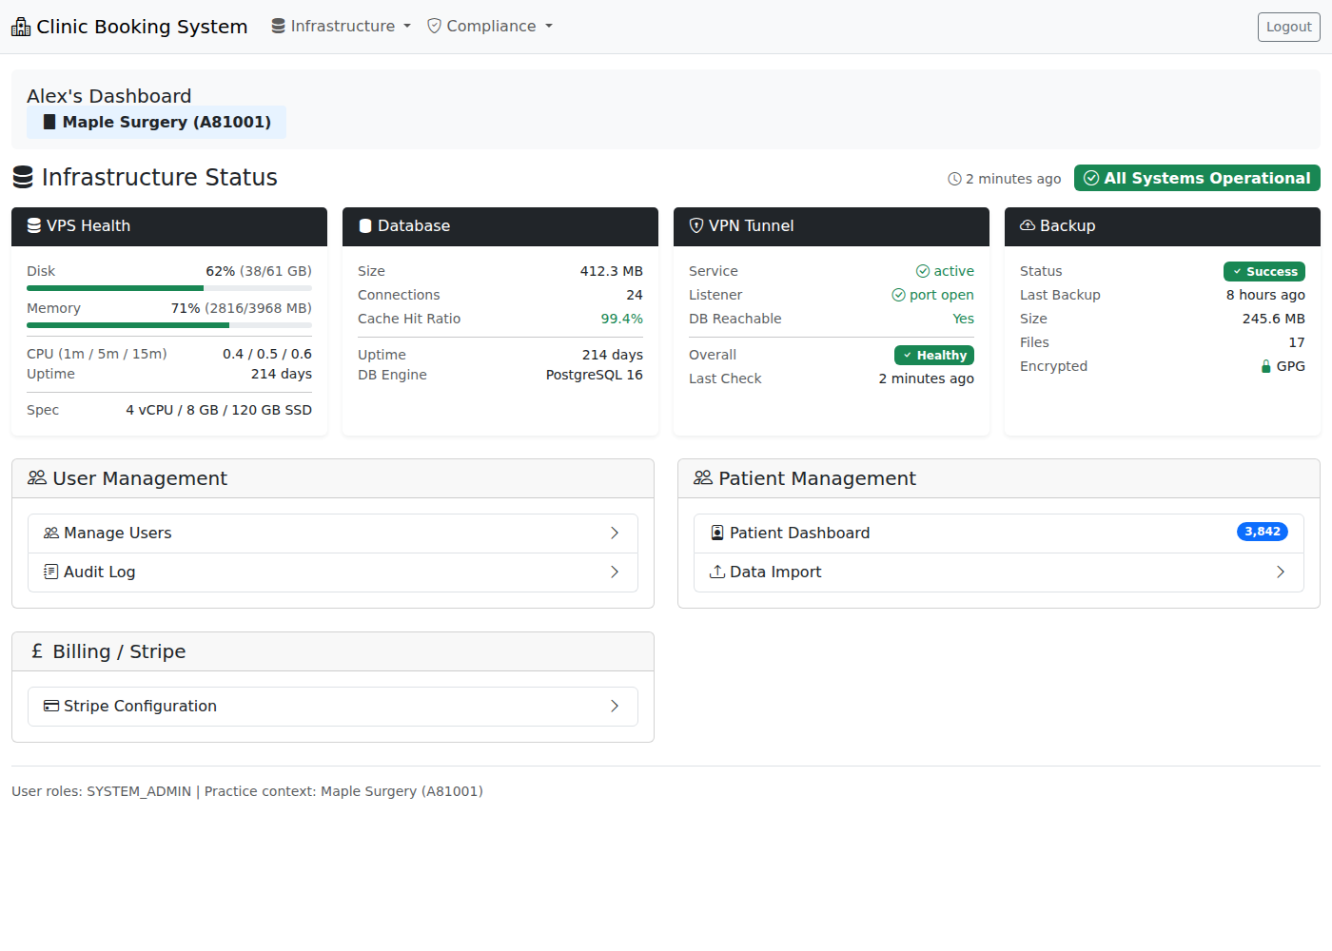Click the Database Connections value 24
The height and width of the screenshot is (951, 1332).
click(x=635, y=295)
